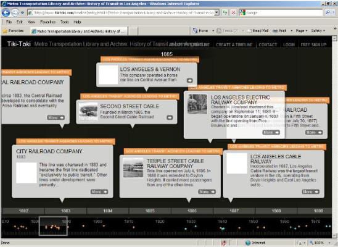Expand the address bar history dropdown
338x247 pixels.
(x=217, y=13)
